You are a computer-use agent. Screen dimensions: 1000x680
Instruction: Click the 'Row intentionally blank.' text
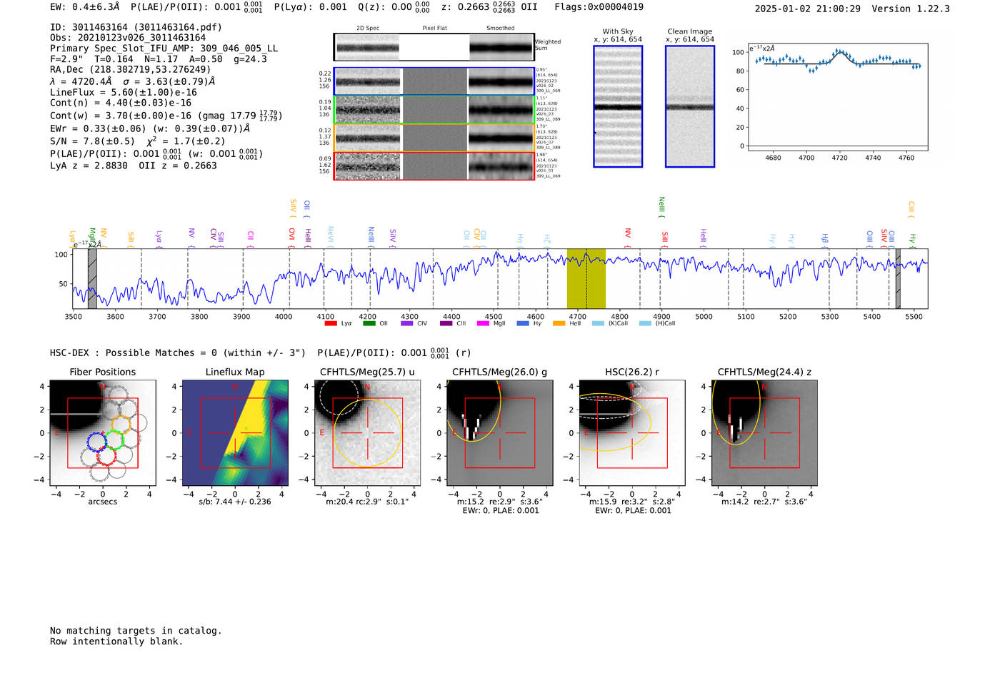click(116, 641)
